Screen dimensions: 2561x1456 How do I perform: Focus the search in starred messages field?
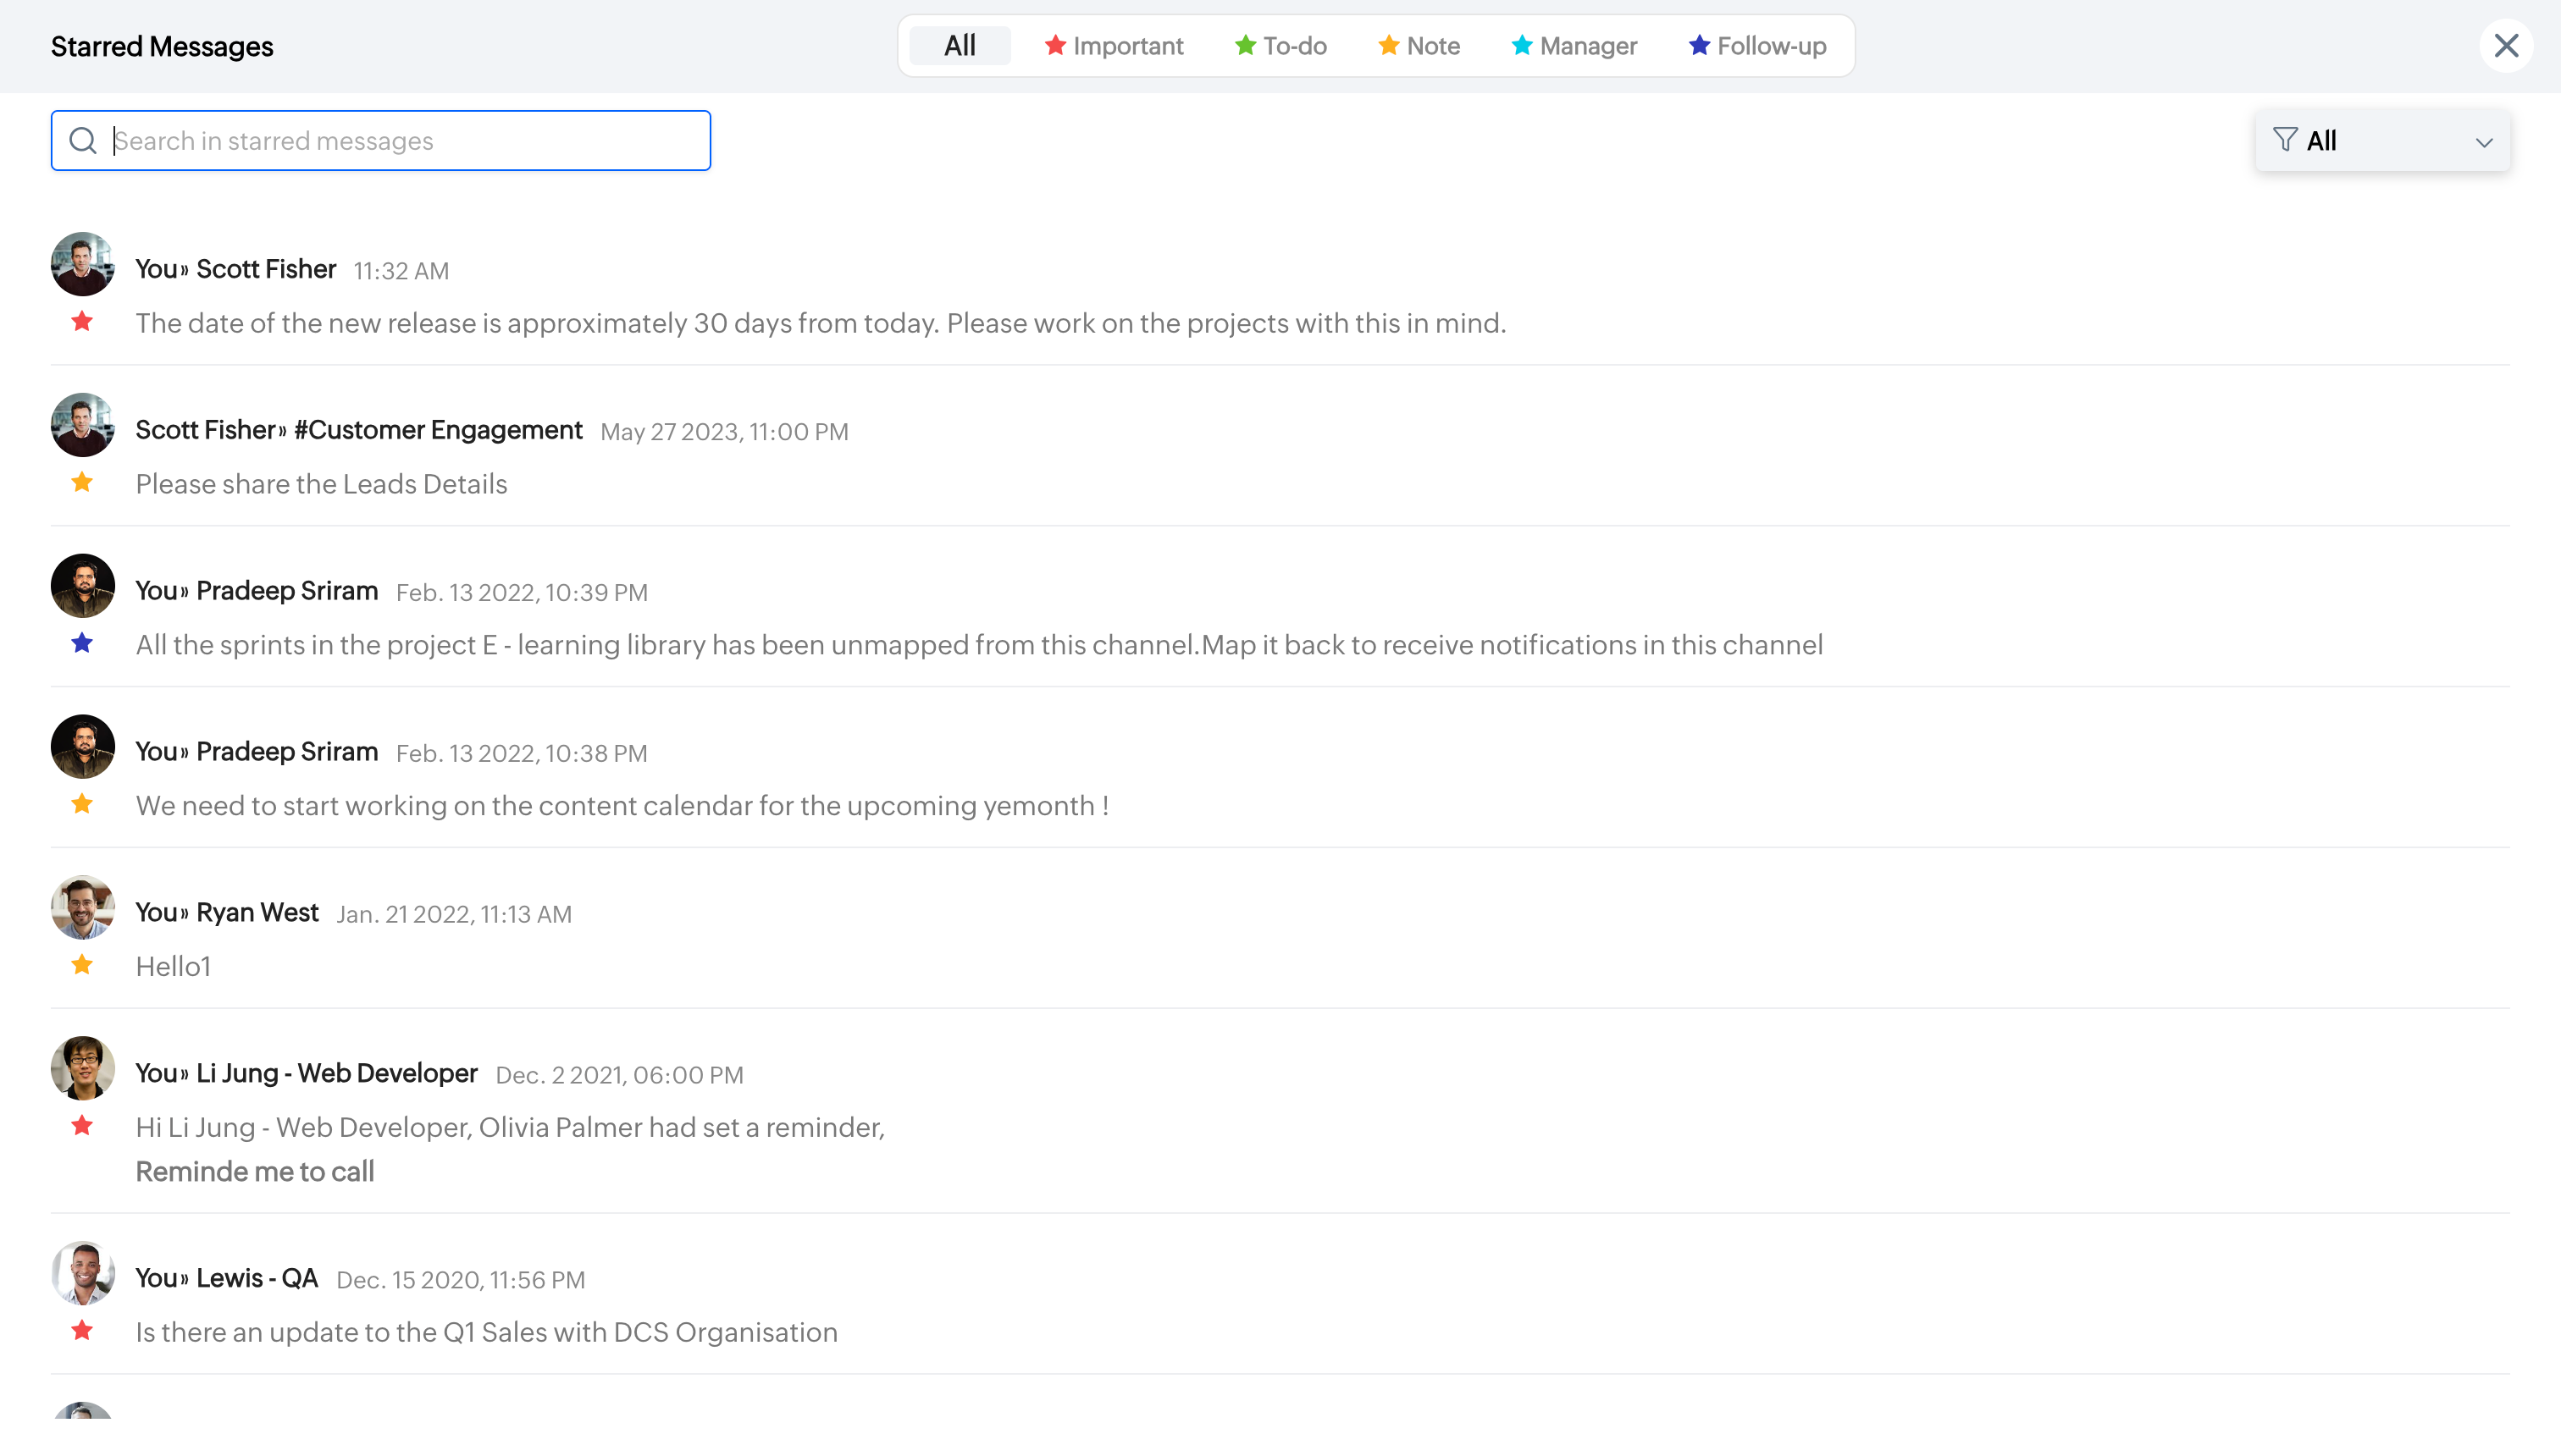tap(400, 141)
